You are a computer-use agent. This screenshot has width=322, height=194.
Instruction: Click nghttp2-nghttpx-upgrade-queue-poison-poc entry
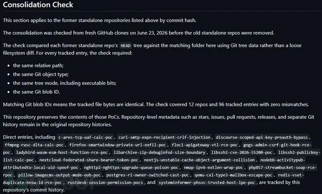coord(131,167)
